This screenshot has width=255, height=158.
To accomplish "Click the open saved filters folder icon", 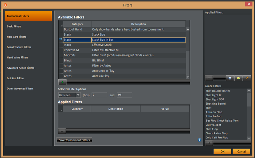I will coord(238,78).
